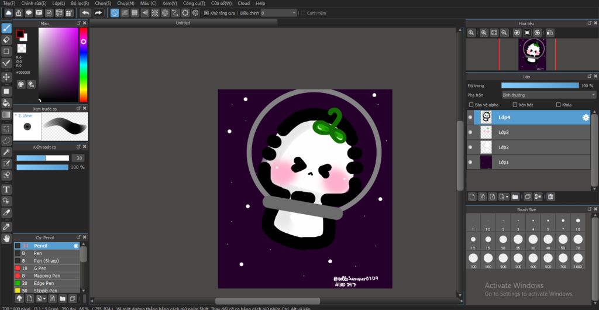Select brush size 30 preset

click(x=533, y=242)
